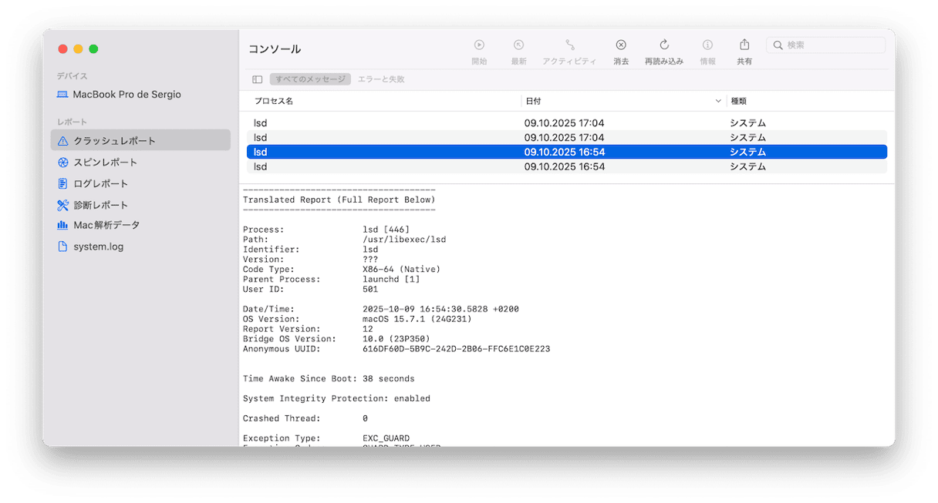The width and height of the screenshot is (938, 503).
Task: Open the 共有 (share) toolbar button
Action: tap(744, 45)
